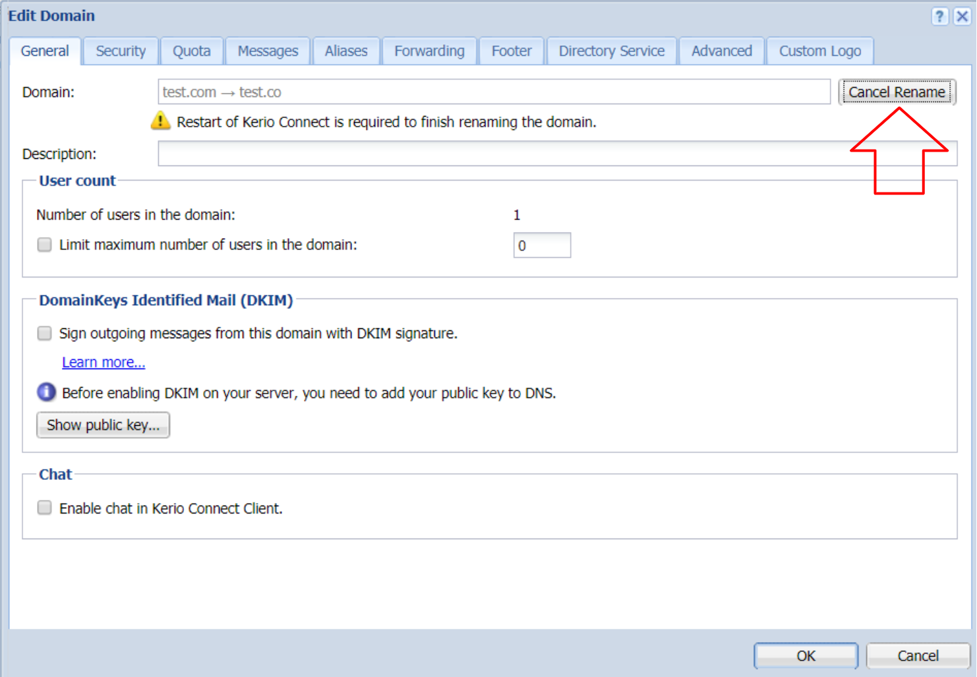Open the Security tab
The height and width of the screenshot is (677, 977).
[121, 51]
